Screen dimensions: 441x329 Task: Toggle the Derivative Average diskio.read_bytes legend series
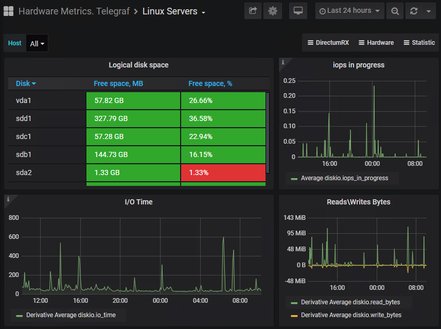(350, 302)
